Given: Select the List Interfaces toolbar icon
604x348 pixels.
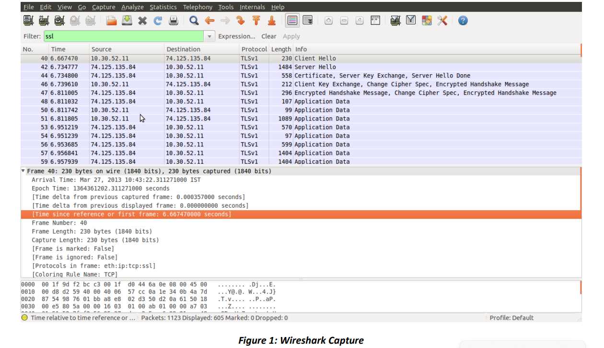Looking at the screenshot, I should point(27,20).
